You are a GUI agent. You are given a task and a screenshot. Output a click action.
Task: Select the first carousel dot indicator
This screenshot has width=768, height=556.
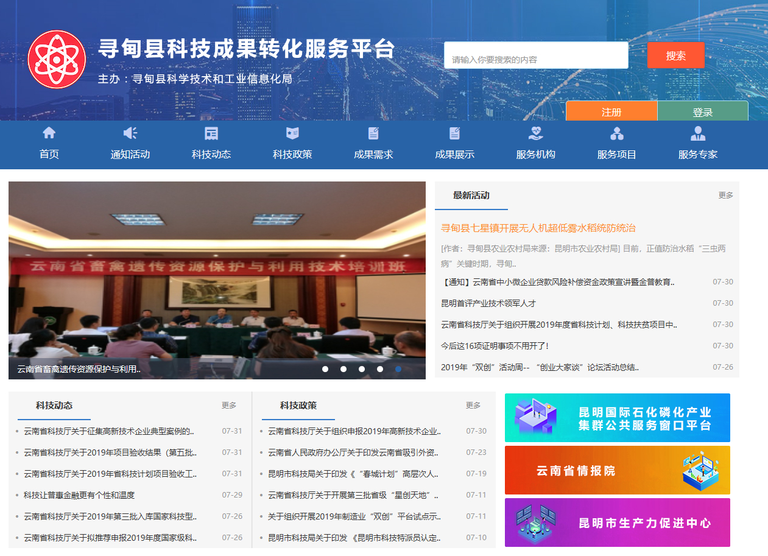tap(325, 369)
